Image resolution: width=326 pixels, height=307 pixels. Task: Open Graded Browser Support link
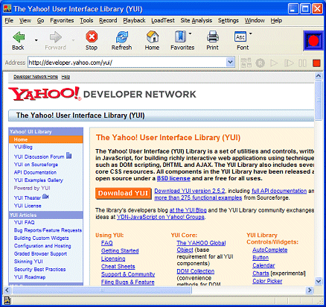[x=40, y=254]
